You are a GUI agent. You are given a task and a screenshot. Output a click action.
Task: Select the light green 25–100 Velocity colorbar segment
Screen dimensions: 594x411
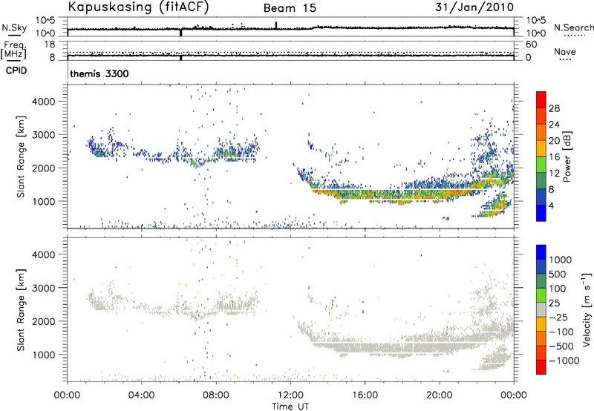pyautogui.click(x=541, y=295)
